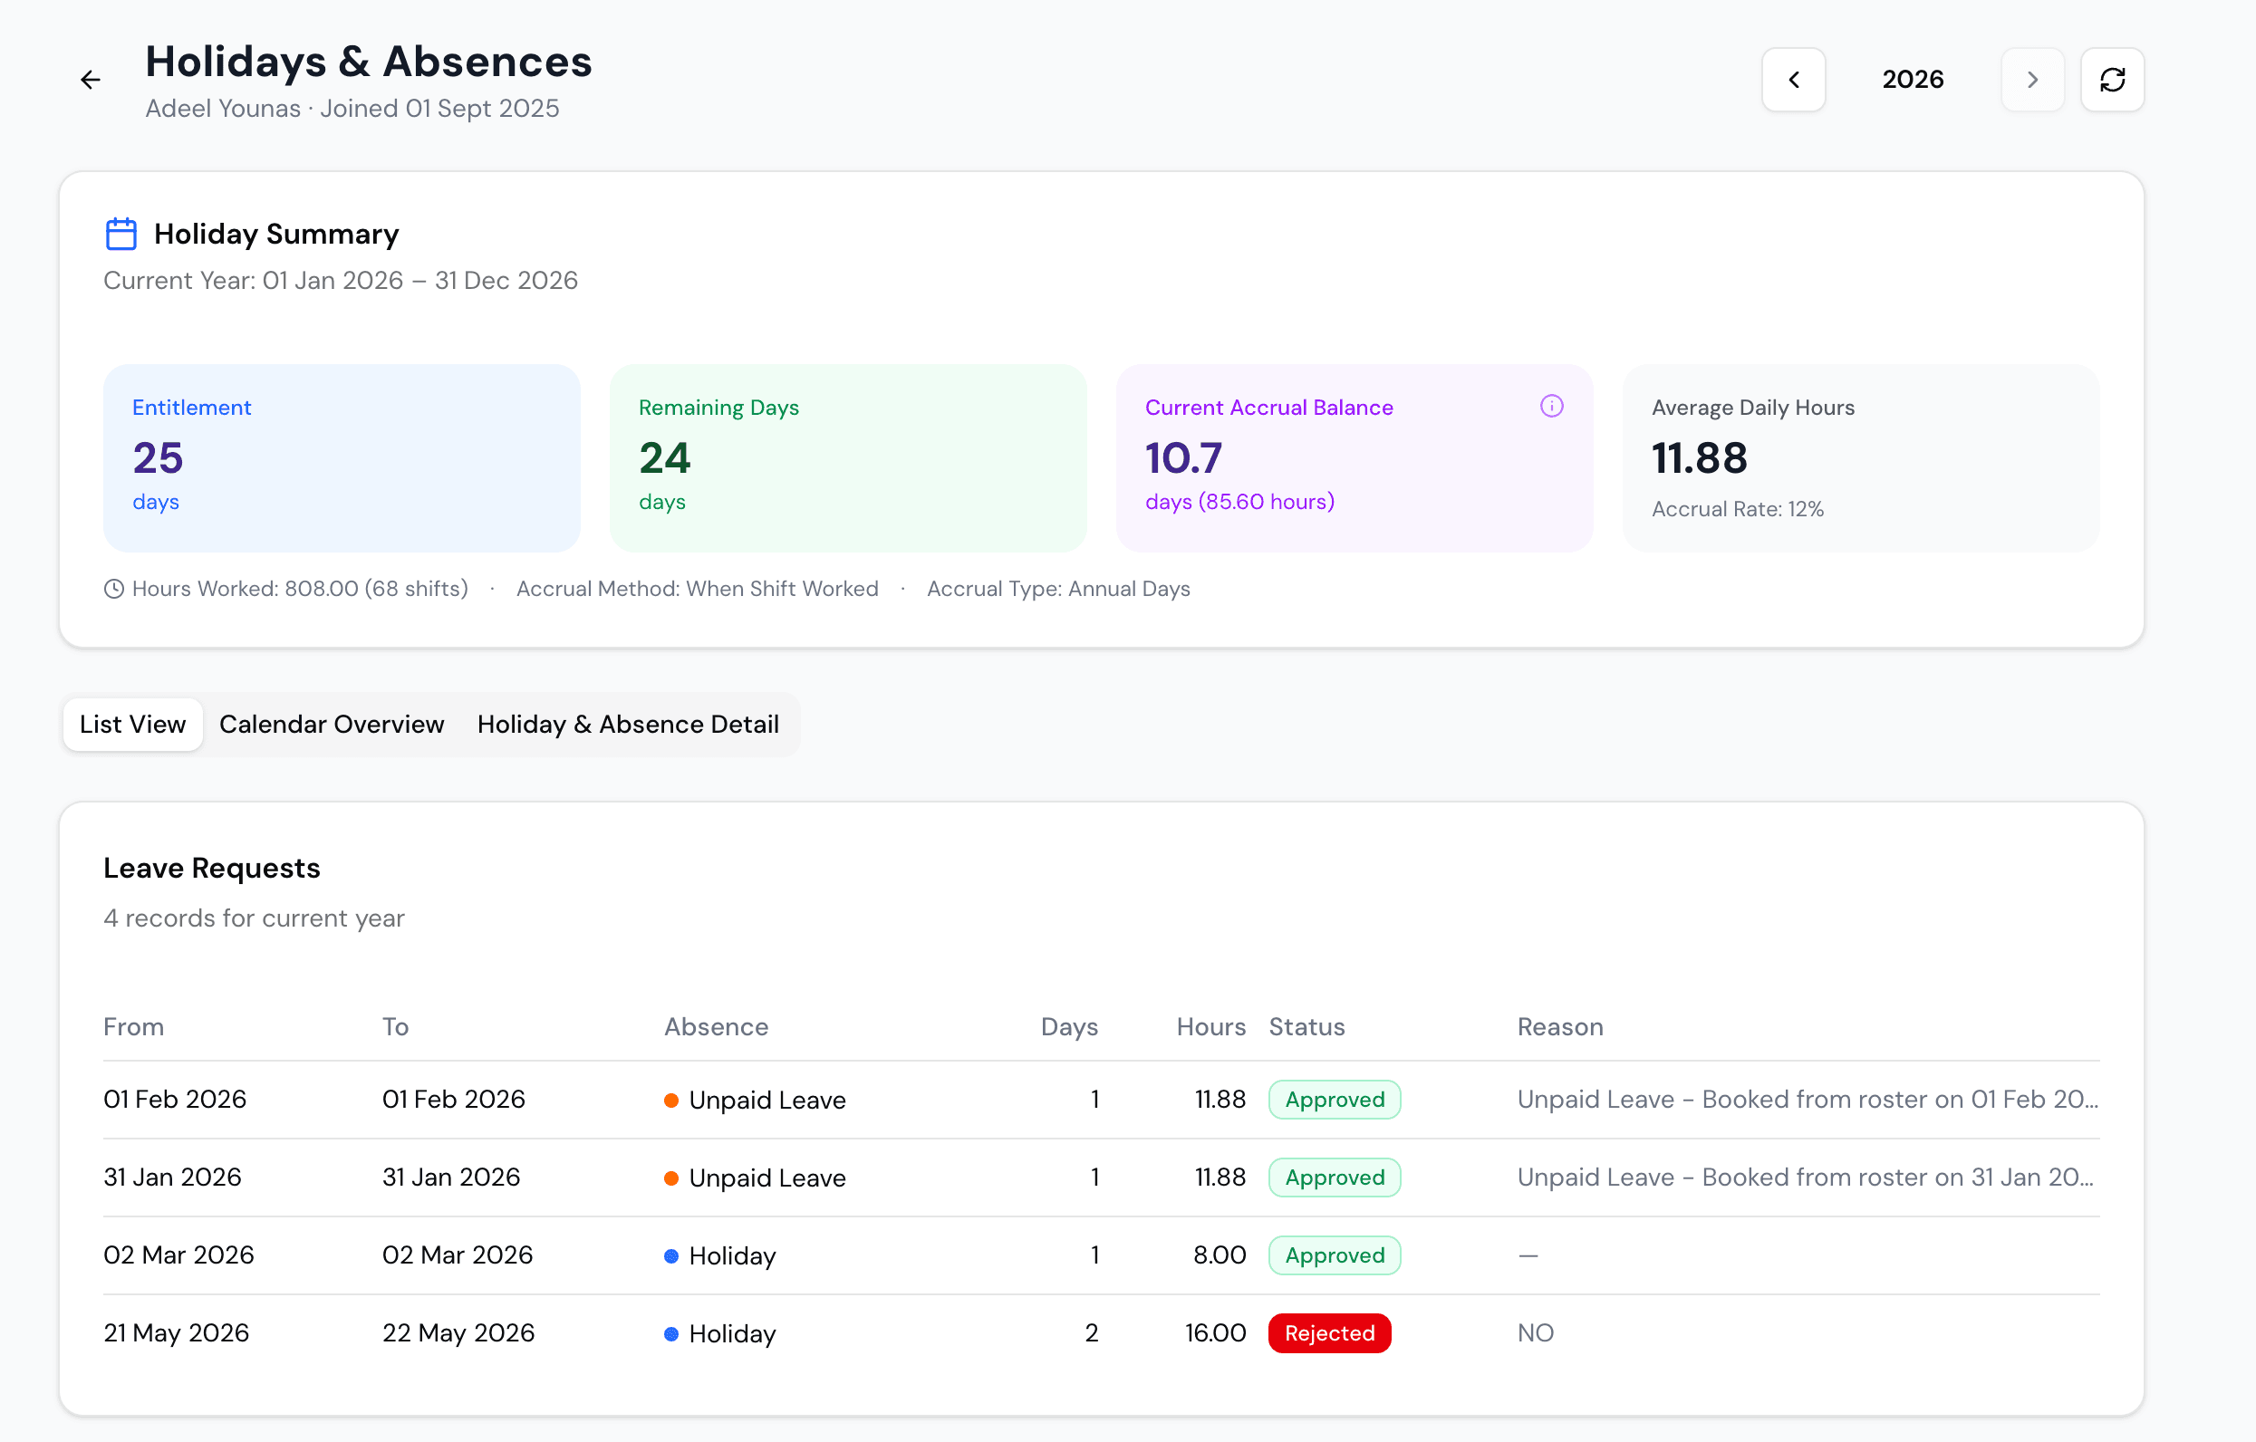Click the Approved badge on the 01 Feb row
Viewport: 2256px width, 1442px height.
(1334, 1100)
